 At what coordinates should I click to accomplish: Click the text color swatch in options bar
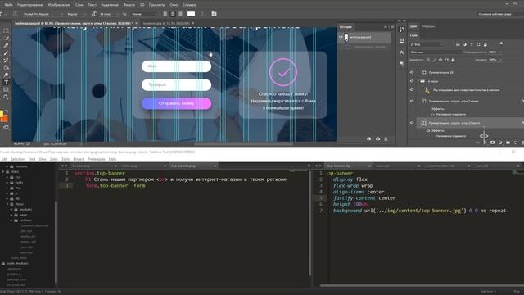click(x=191, y=14)
